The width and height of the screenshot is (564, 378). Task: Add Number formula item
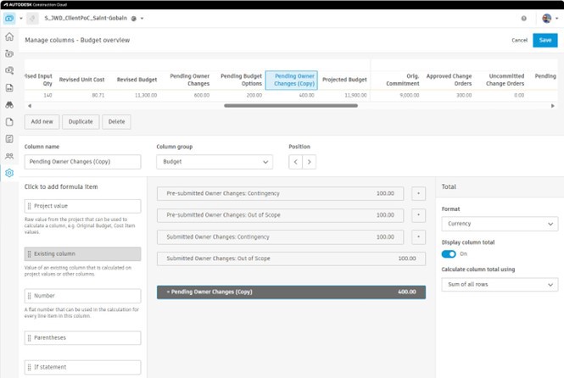pyautogui.click(x=83, y=296)
